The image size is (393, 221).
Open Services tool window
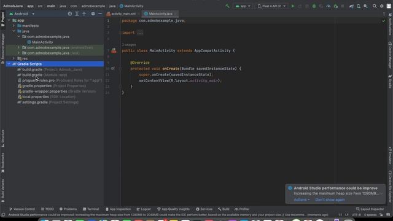coord(204,209)
